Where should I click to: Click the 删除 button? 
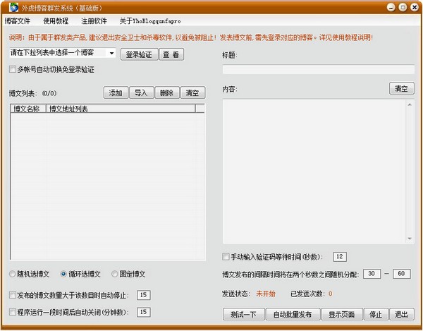[166, 93]
